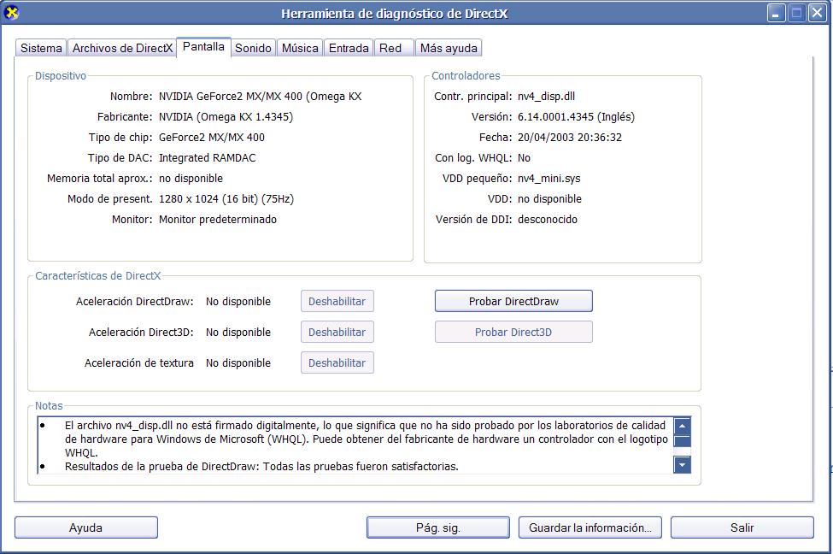Viewport: 833px width, 554px height.
Task: Click 'no disponible' next to the VDD label
Action: (549, 199)
